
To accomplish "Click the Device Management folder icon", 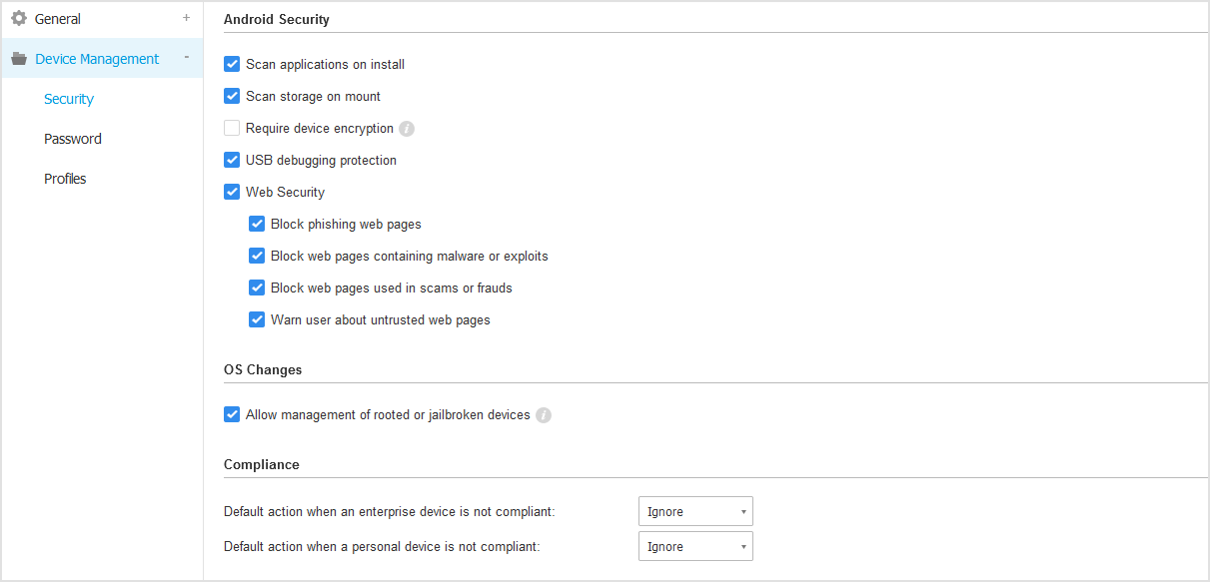I will [19, 59].
